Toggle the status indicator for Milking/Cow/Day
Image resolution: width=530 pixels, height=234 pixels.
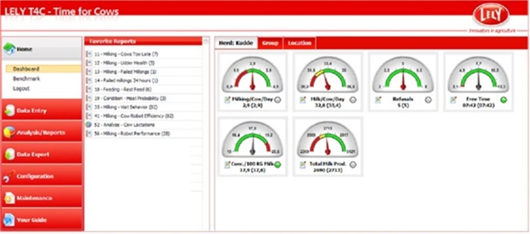point(278,100)
